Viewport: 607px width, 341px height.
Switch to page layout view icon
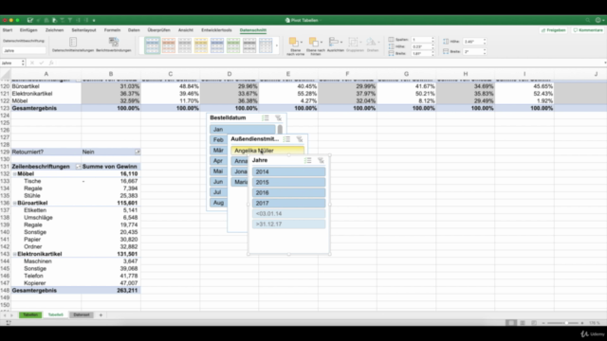point(523,323)
